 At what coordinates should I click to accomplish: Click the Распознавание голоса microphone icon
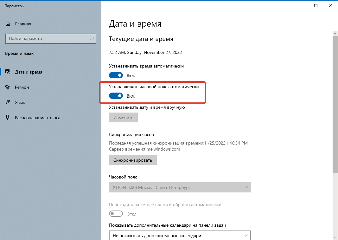(x=7, y=118)
